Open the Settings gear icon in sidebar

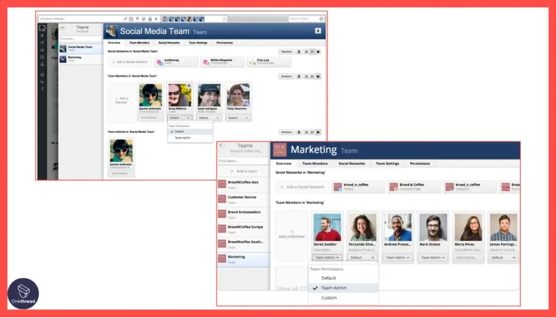pyautogui.click(x=42, y=75)
